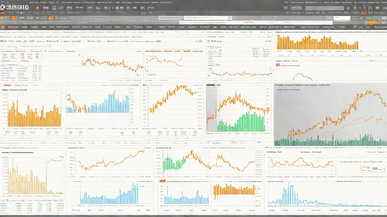The height and width of the screenshot is (217, 387).
Task: Click the orange square icon in the top toolbar
Action: 37,8
